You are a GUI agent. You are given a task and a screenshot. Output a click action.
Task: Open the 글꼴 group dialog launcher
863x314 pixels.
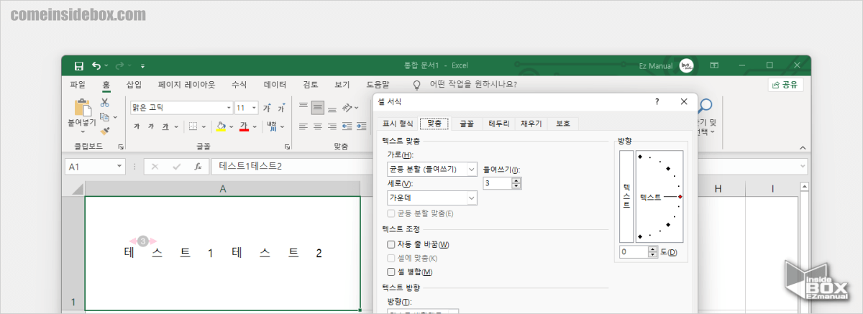(x=287, y=147)
